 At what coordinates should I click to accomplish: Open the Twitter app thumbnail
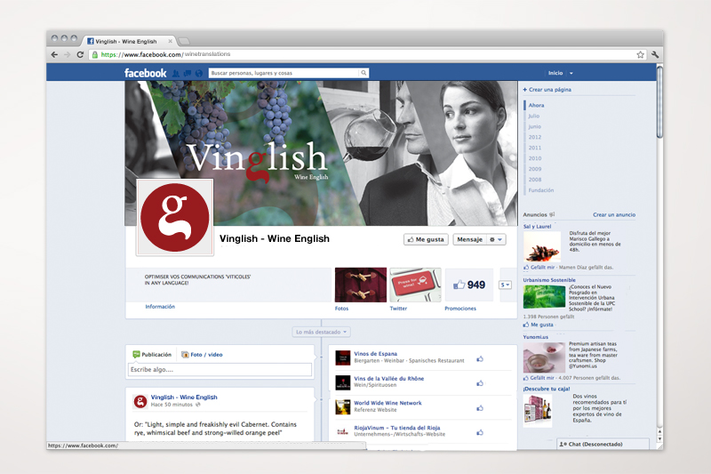coord(415,285)
